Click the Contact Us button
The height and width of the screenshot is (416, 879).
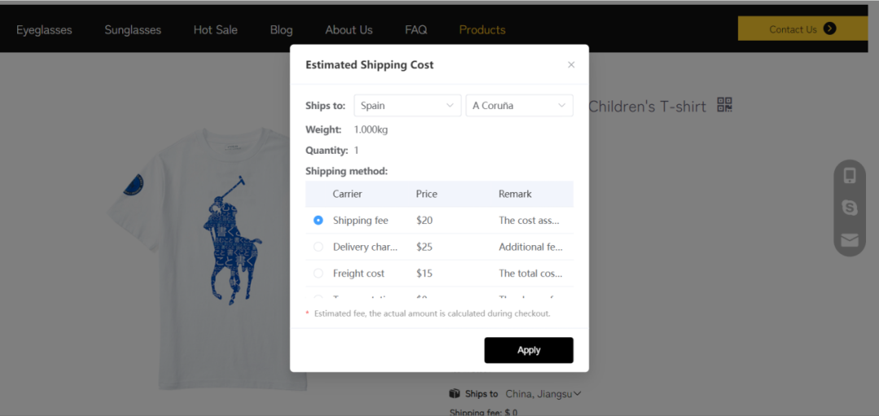(794, 29)
